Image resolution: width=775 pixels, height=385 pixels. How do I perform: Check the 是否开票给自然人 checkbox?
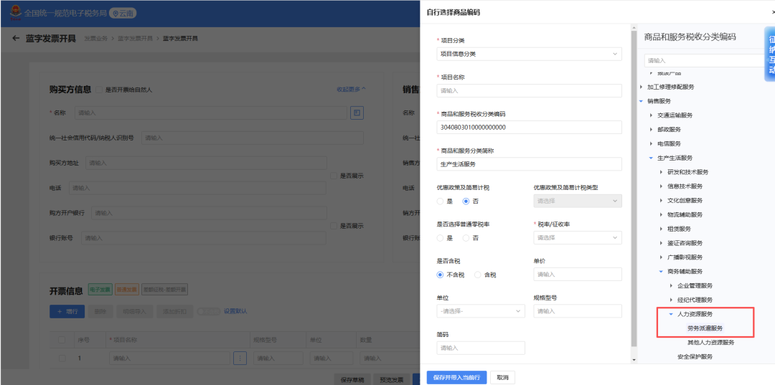click(x=99, y=90)
